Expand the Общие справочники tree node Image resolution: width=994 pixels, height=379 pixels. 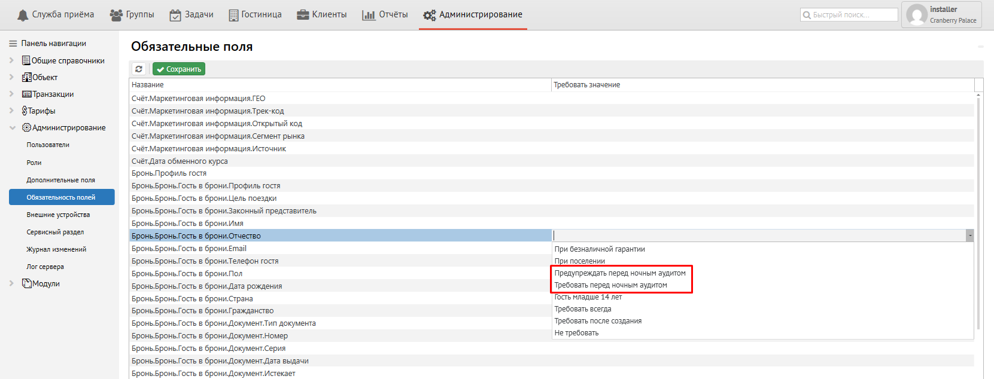point(11,60)
